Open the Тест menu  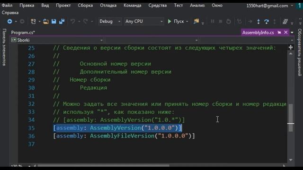(178, 6)
